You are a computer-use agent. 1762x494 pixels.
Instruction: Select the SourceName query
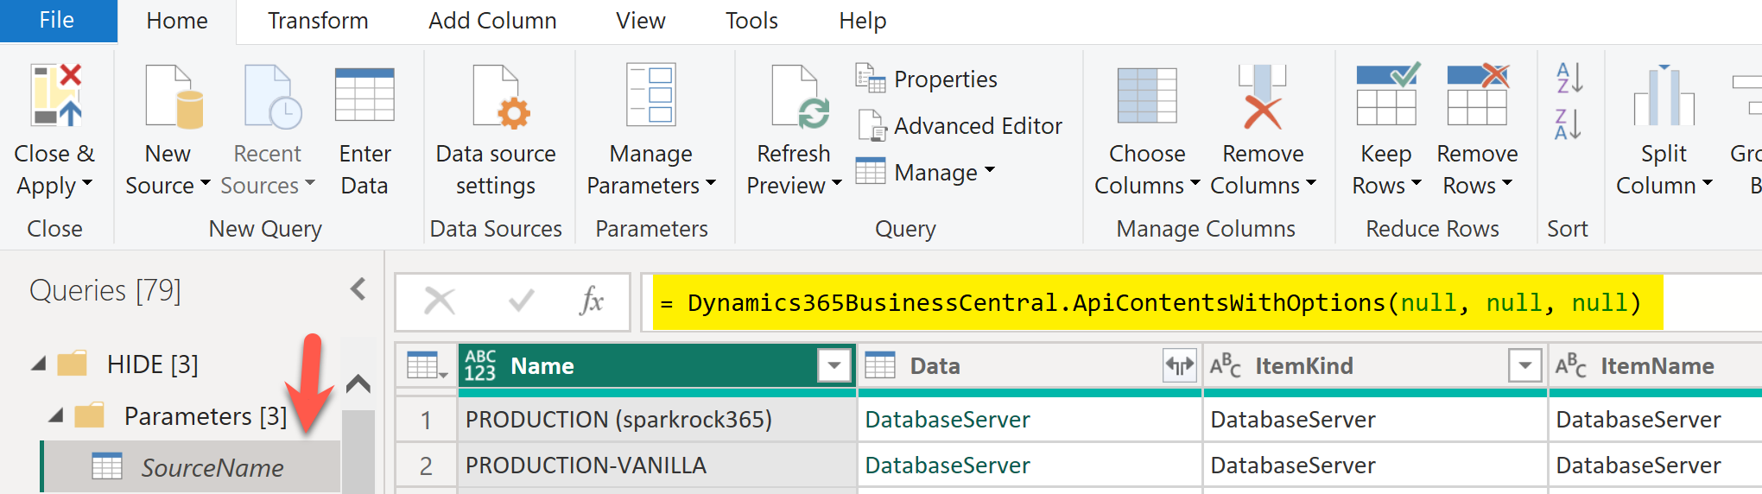click(191, 467)
